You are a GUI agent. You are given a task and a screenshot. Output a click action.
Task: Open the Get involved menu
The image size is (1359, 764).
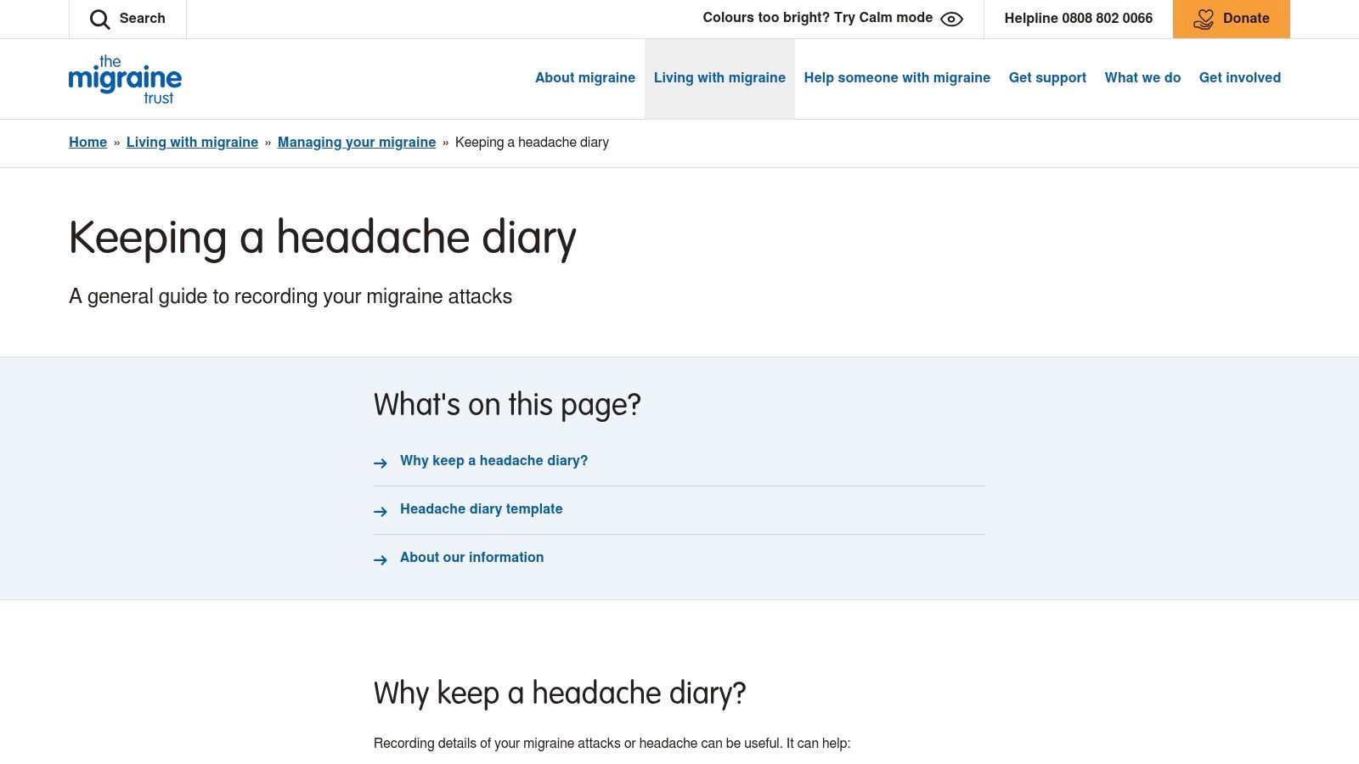click(x=1240, y=77)
